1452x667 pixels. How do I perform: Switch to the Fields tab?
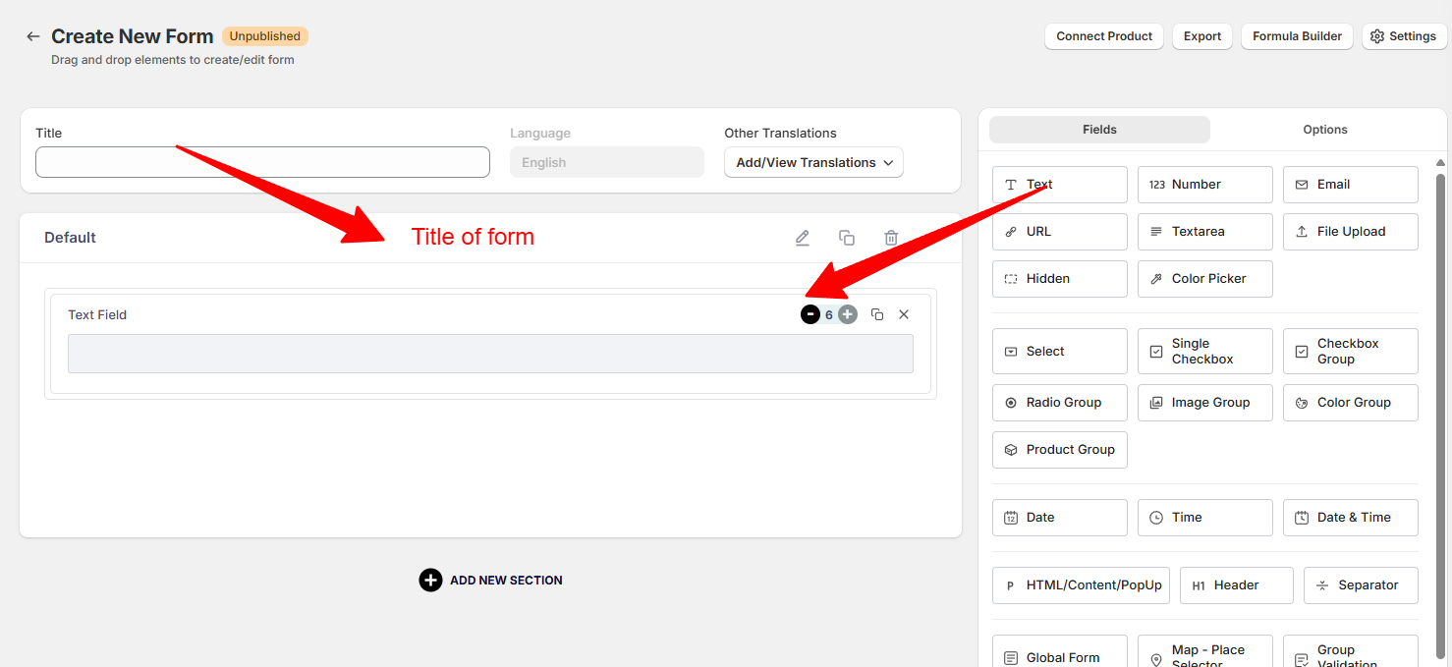coord(1099,130)
